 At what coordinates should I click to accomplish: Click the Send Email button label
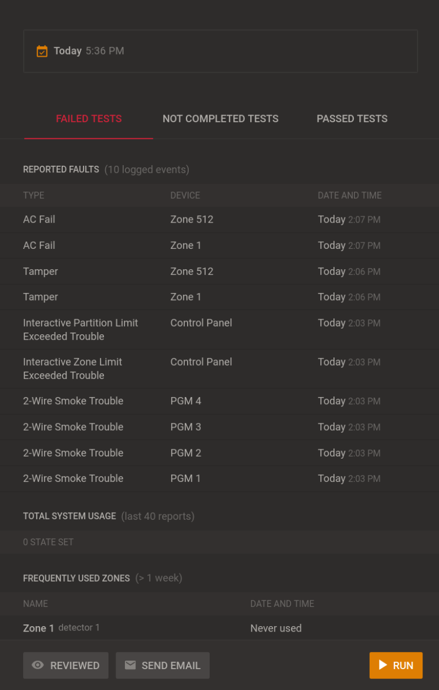pyautogui.click(x=171, y=666)
